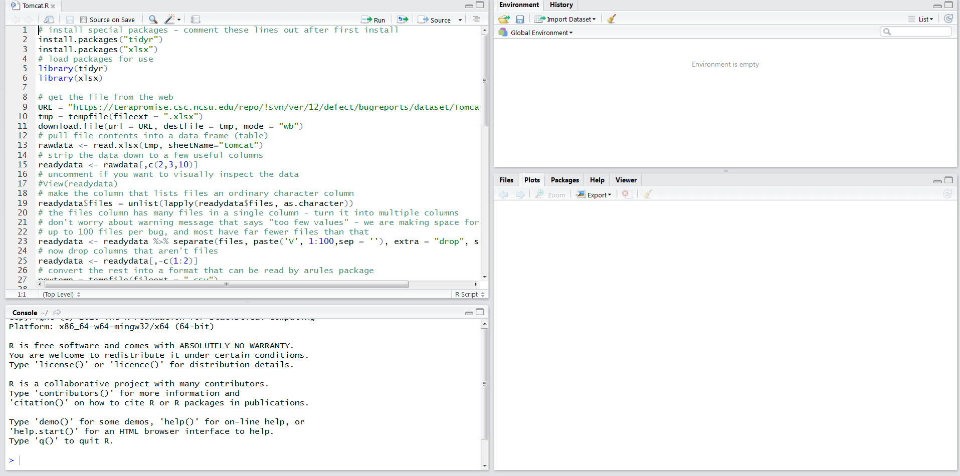Switch to the Environment tab

(519, 5)
